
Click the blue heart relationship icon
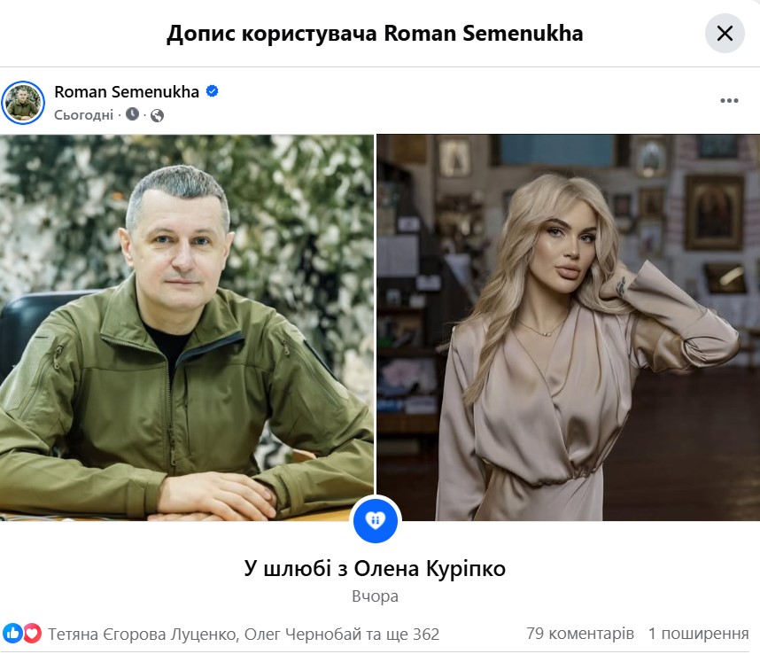(376, 520)
